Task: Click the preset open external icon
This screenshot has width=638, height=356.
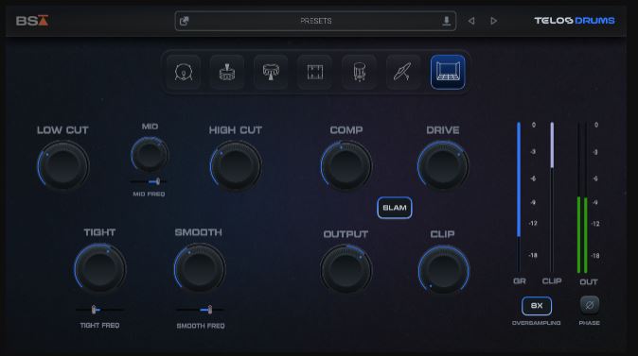Action: [185, 21]
